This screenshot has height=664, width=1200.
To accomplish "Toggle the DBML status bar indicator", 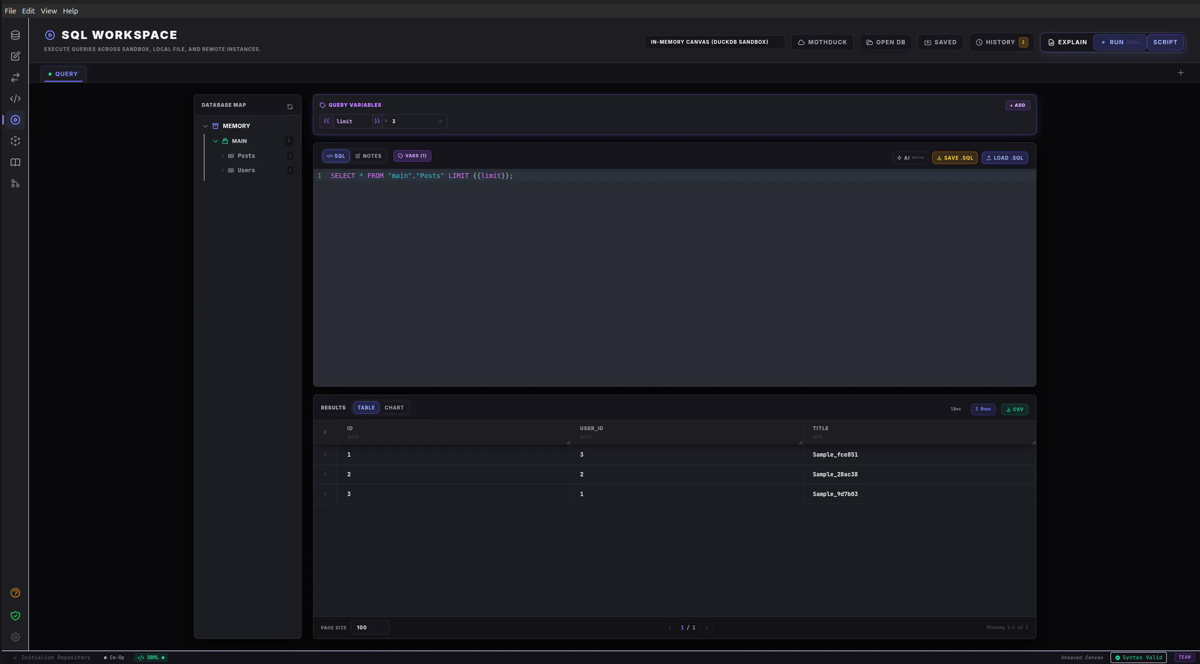I will tap(151, 657).
